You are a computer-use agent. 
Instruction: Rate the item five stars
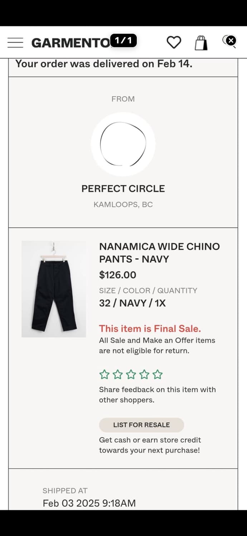tap(158, 374)
